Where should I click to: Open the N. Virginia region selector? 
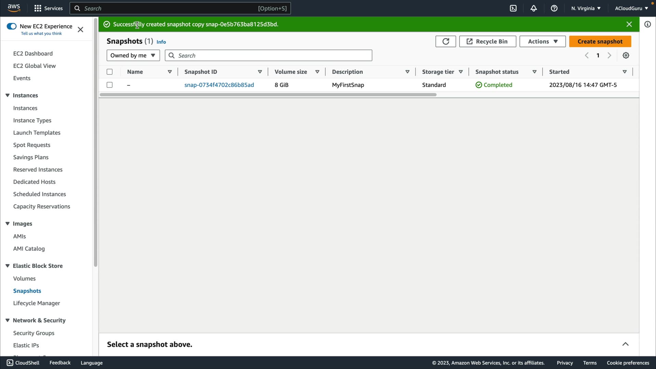pyautogui.click(x=586, y=8)
